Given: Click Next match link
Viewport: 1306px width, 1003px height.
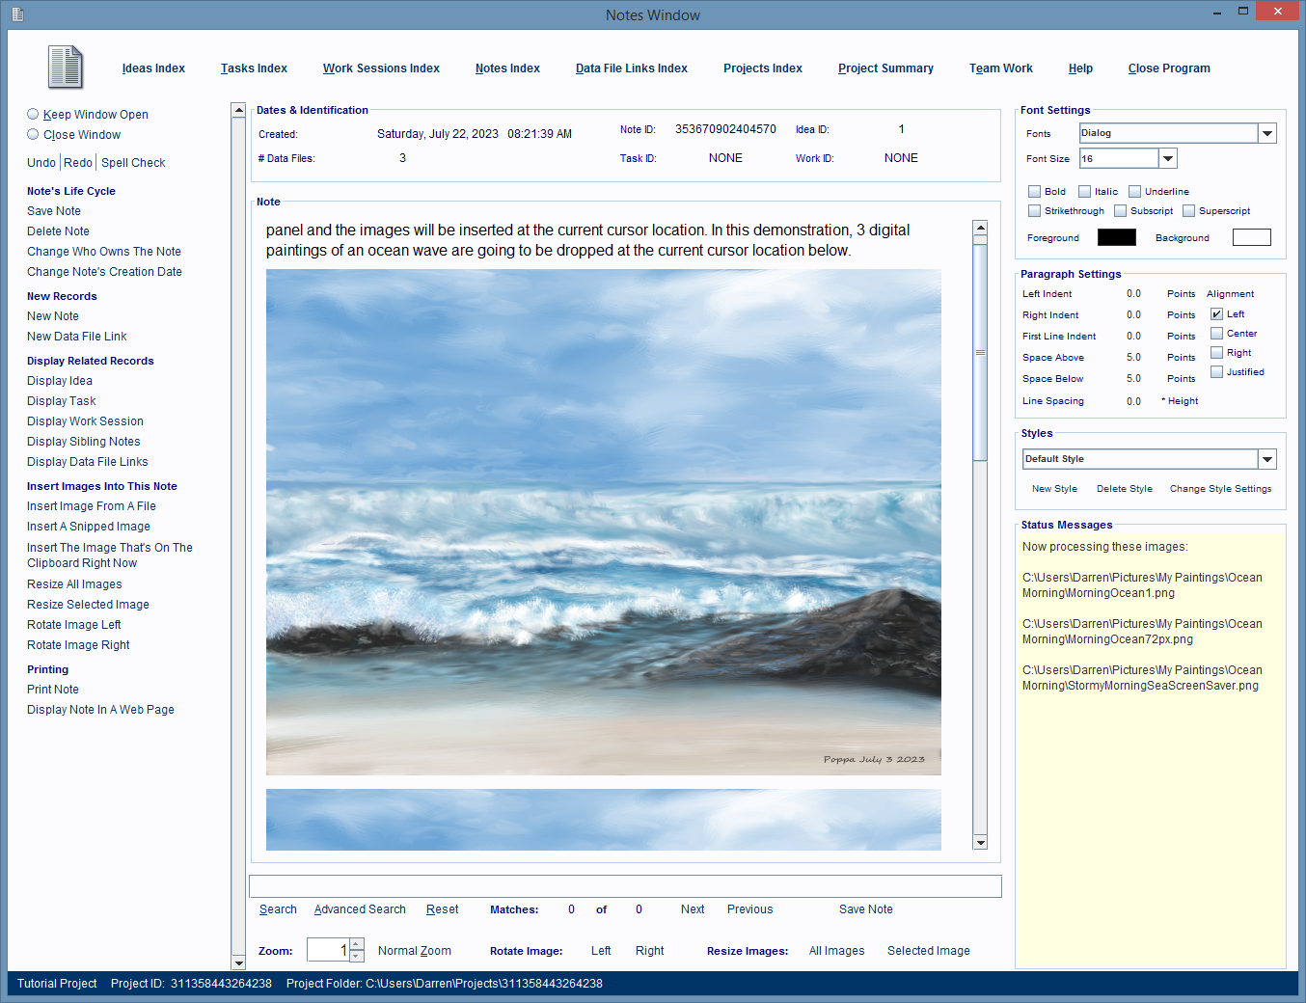Looking at the screenshot, I should click(x=693, y=909).
